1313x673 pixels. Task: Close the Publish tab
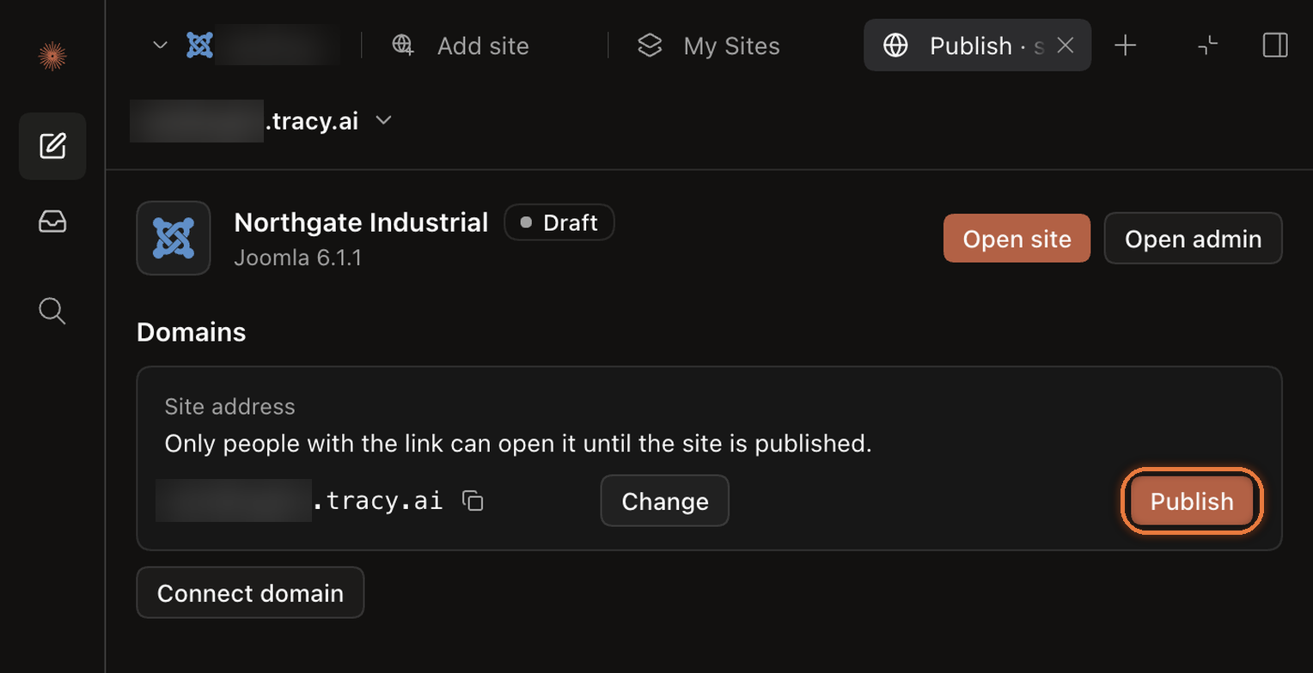pyautogui.click(x=1066, y=45)
